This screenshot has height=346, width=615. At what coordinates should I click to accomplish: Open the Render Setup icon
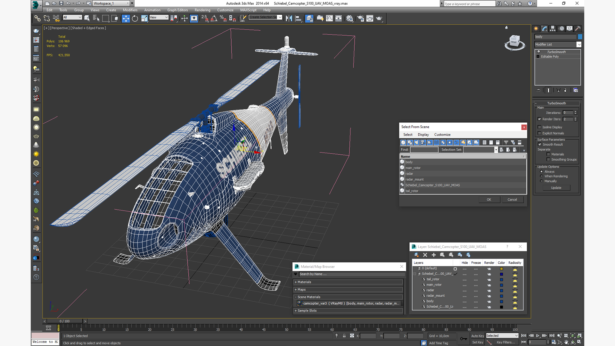[360, 19]
